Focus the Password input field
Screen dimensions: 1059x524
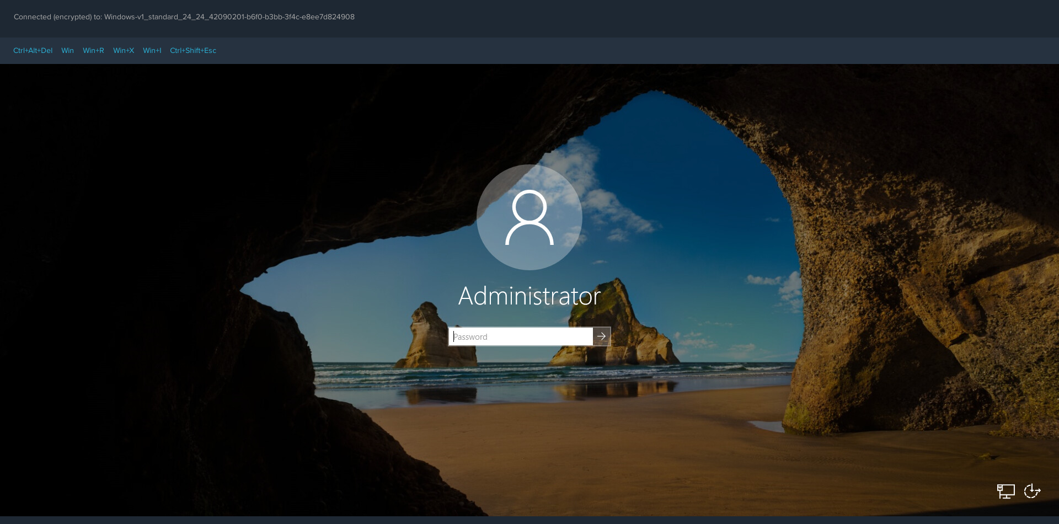[x=521, y=336]
